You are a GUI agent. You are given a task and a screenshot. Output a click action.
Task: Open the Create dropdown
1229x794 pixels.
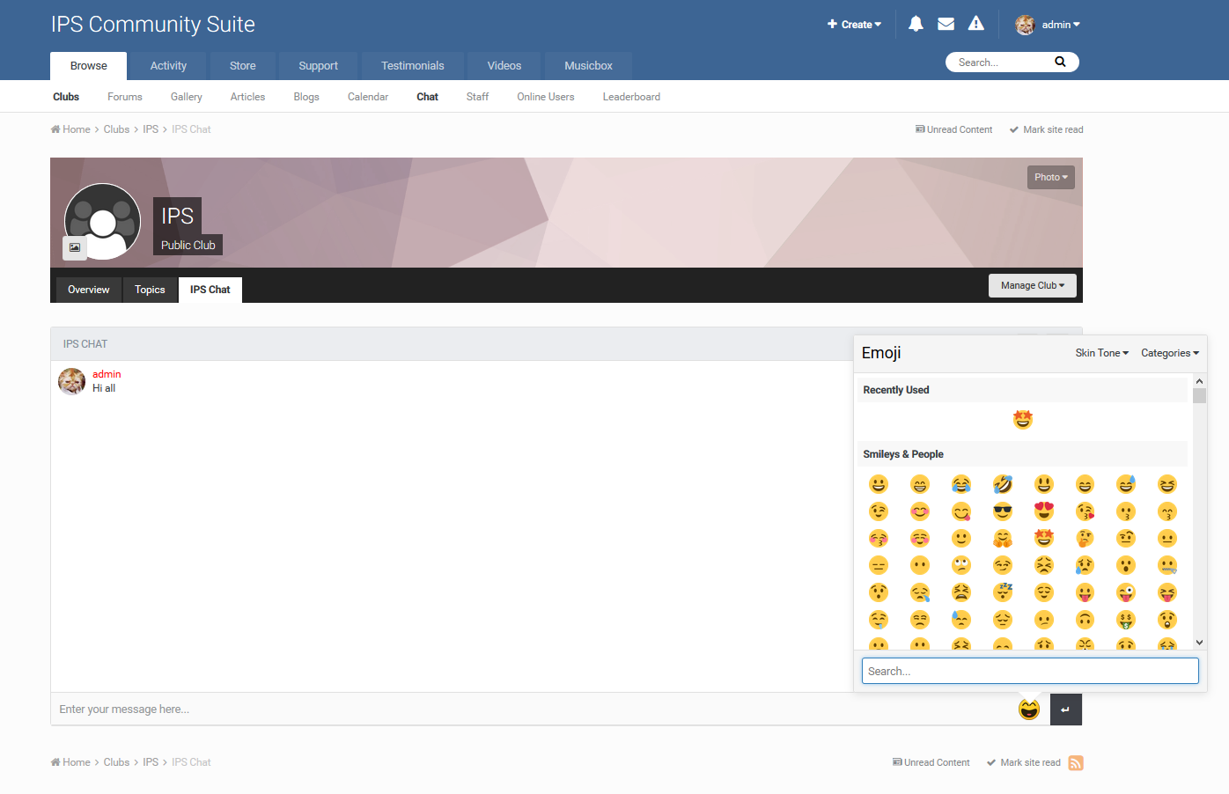(854, 25)
